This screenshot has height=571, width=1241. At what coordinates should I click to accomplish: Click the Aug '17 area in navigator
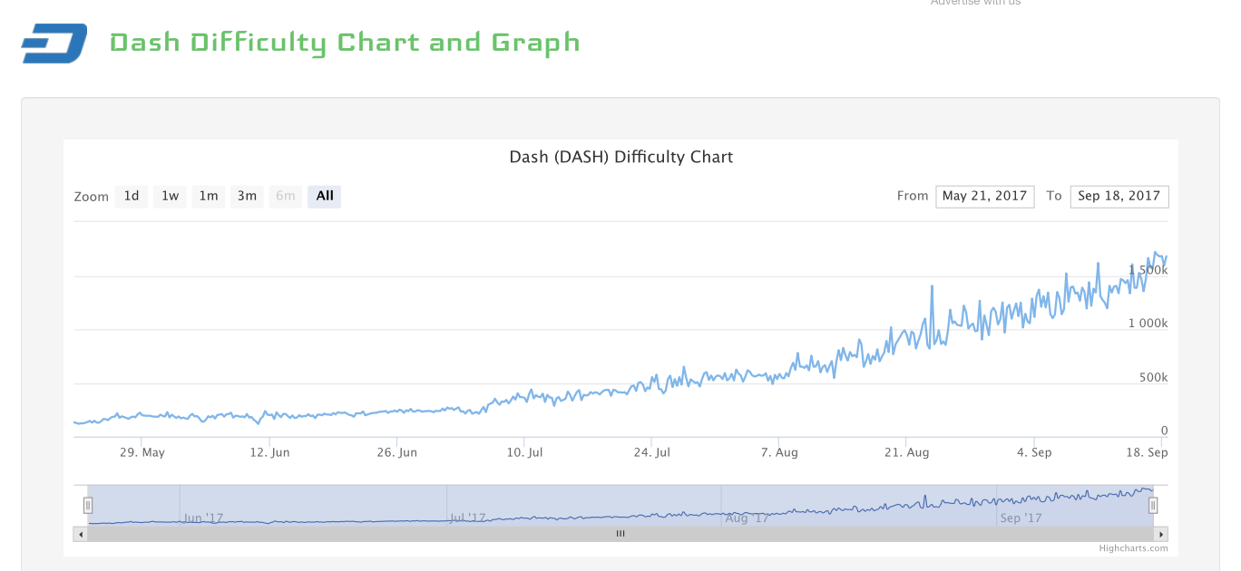click(748, 518)
